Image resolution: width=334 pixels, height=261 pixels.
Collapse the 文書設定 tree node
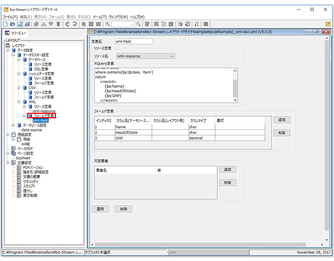8,163
